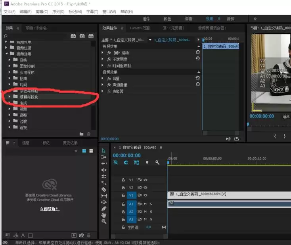The height and width of the screenshot is (245, 291).
Task: Select the Hand tool
Action: [x=104, y=215]
